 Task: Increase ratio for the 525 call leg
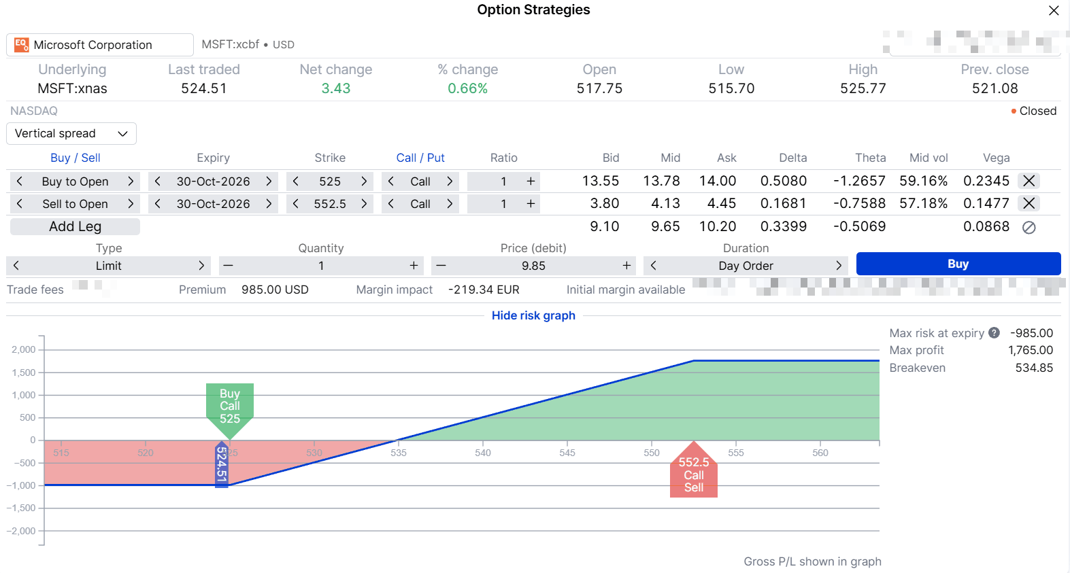click(531, 181)
